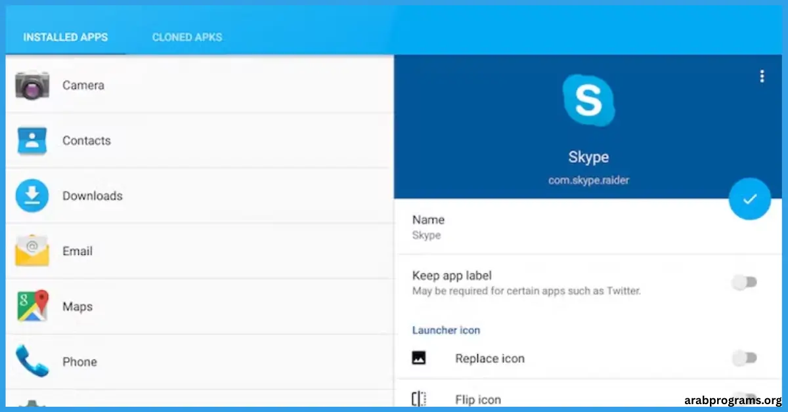Toggle the Keep app label switch

pos(745,282)
